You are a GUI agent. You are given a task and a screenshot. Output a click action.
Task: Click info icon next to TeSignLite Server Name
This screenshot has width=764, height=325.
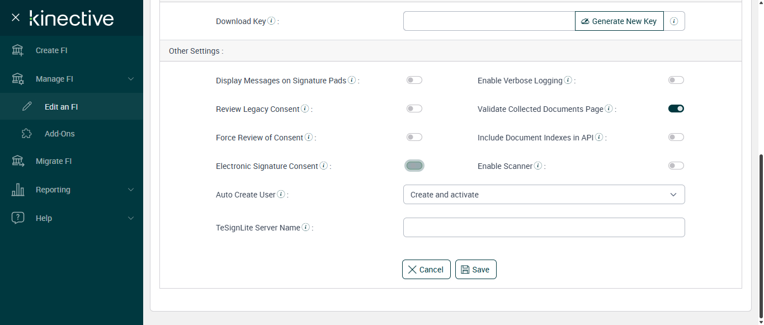tap(305, 228)
